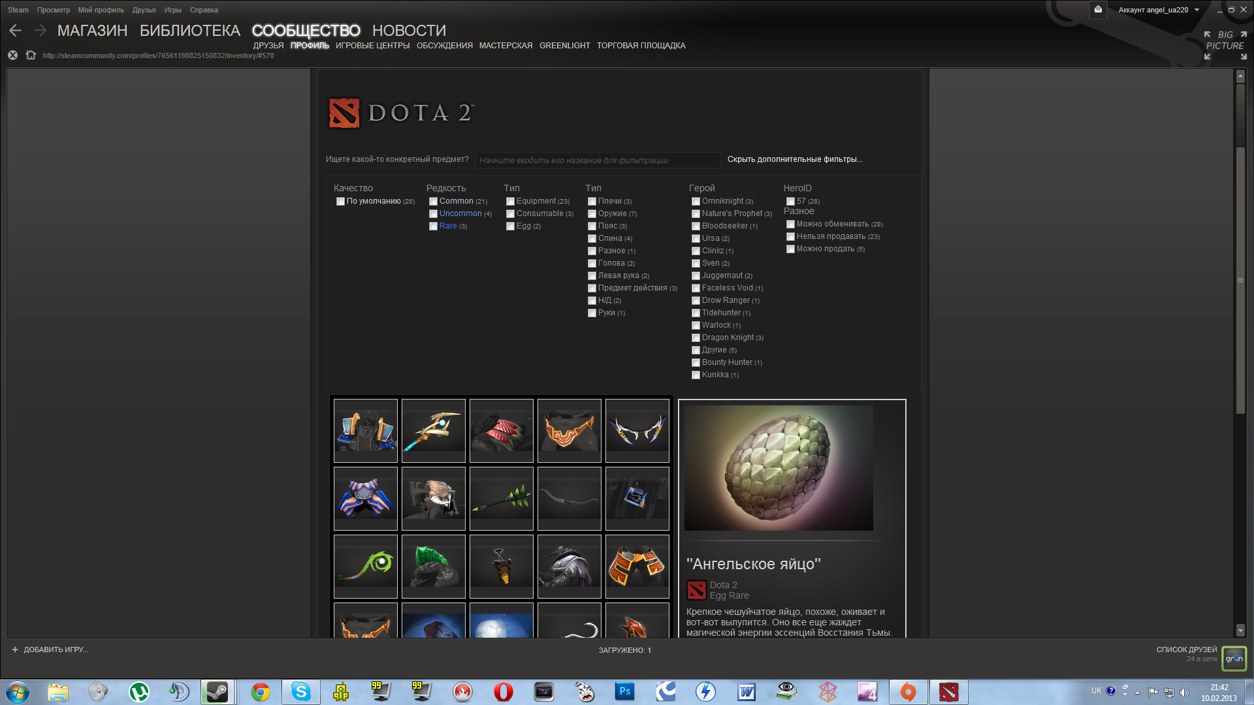Open the account angel_ua220 dropdown
1254x705 pixels.
1159,10
